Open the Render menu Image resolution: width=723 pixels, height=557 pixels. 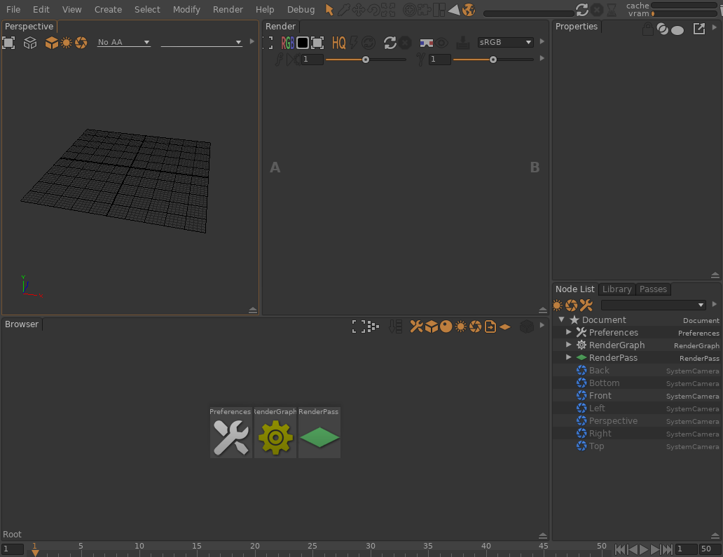coord(228,10)
